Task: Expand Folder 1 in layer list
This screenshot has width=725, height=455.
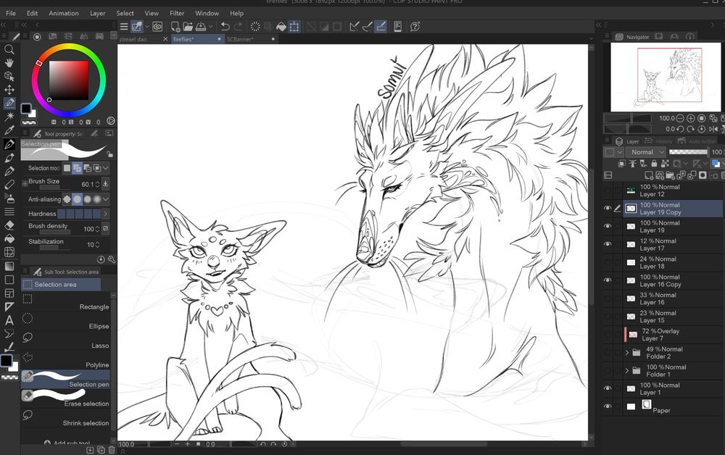Action: tap(627, 370)
